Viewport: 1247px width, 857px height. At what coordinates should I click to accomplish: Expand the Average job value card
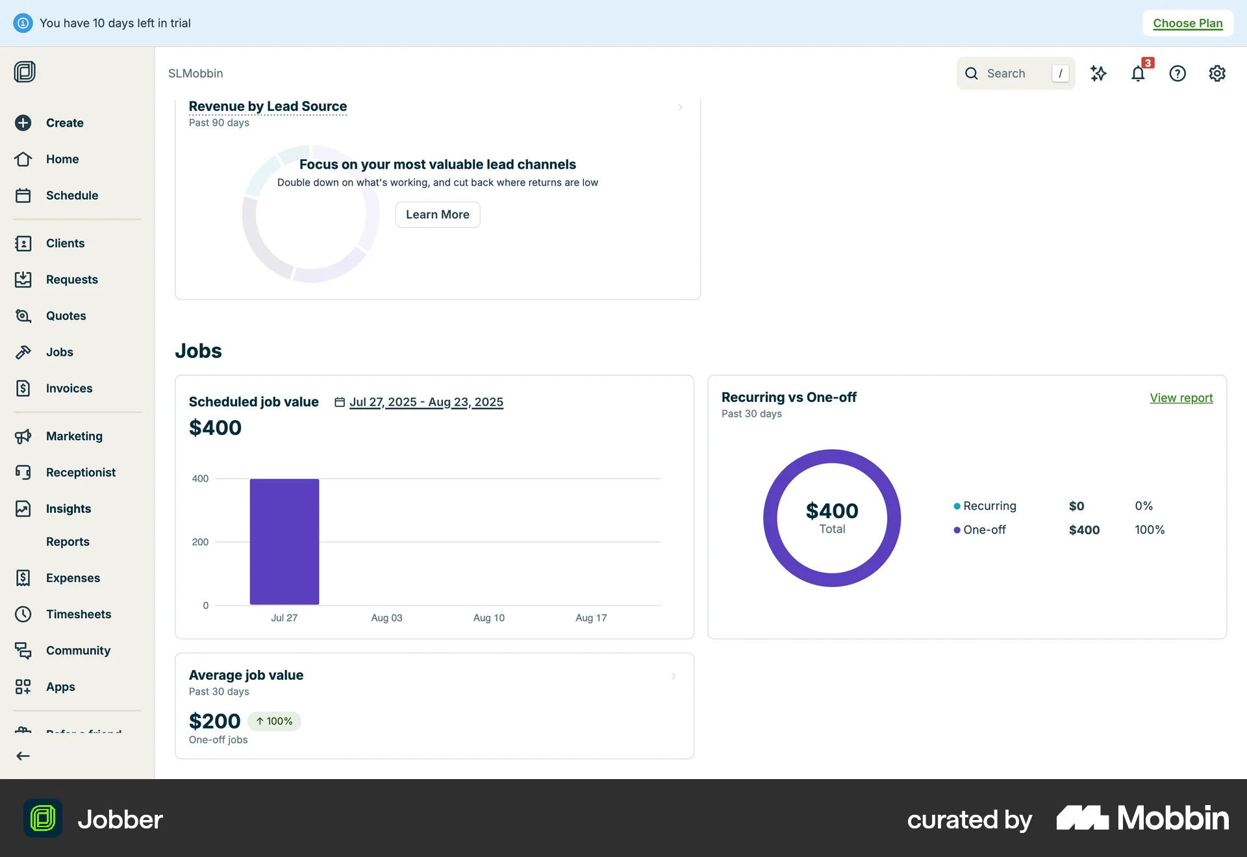(x=674, y=676)
